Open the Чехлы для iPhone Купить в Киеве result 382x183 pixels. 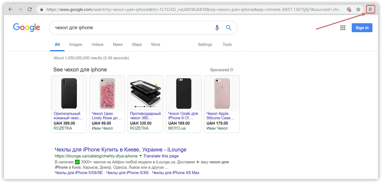pos(121,150)
